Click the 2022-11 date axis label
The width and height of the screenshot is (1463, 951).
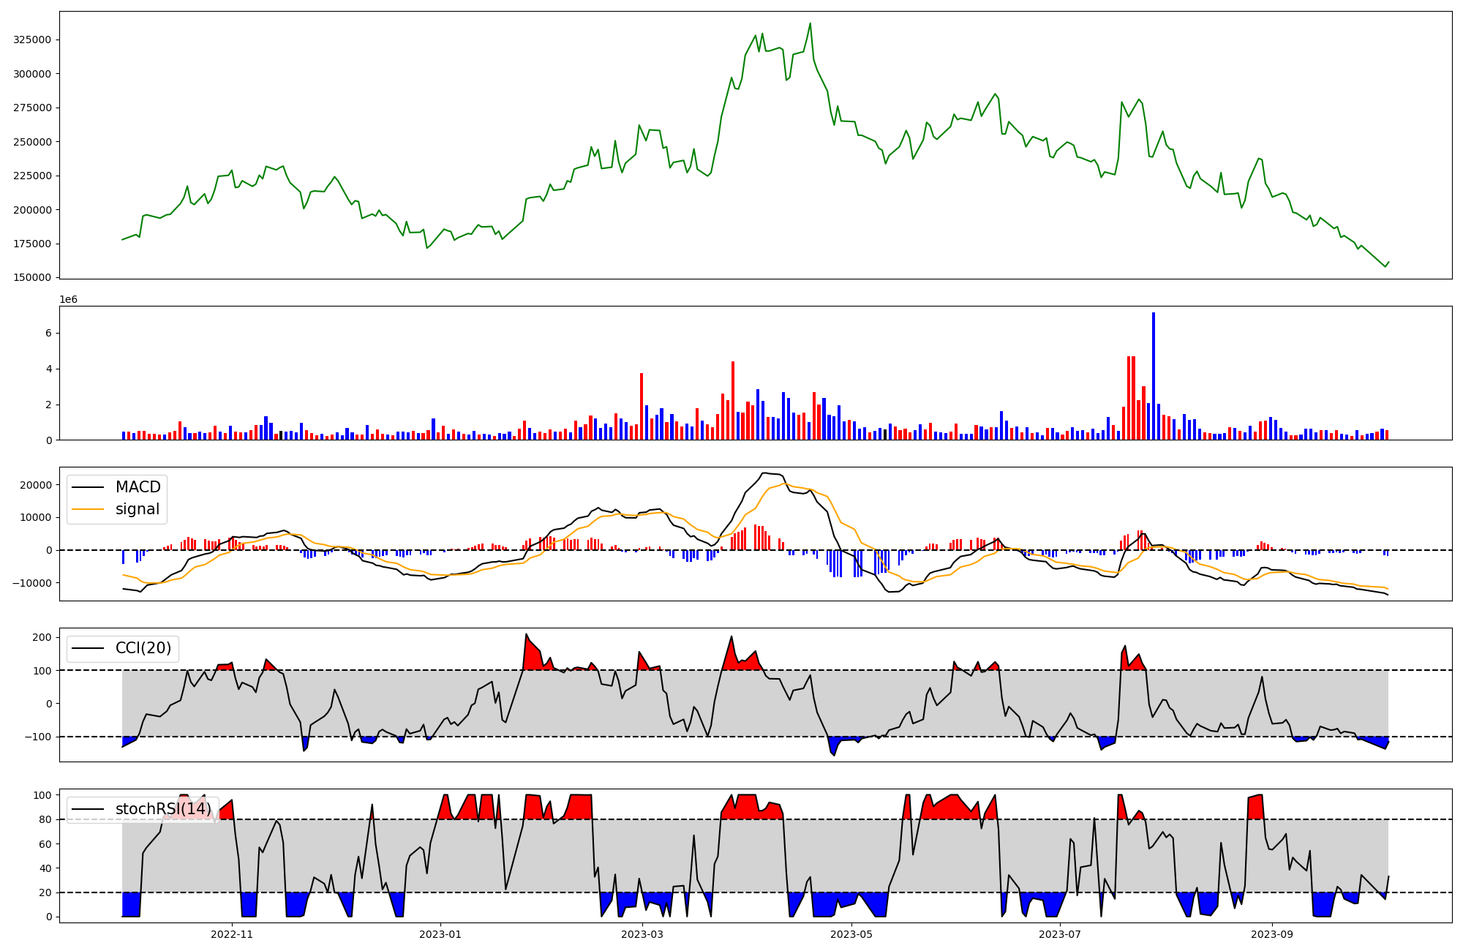pyautogui.click(x=231, y=934)
